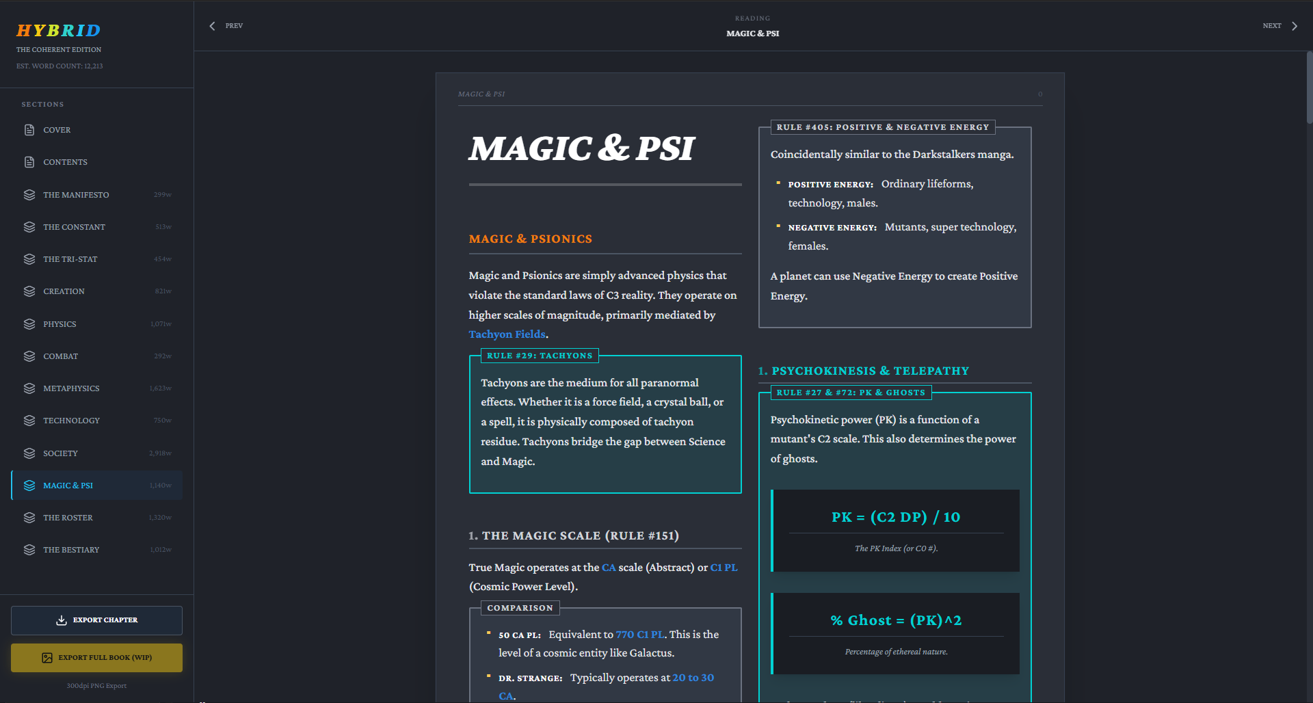
Task: Click the HYBRID logo title
Action: (x=58, y=31)
